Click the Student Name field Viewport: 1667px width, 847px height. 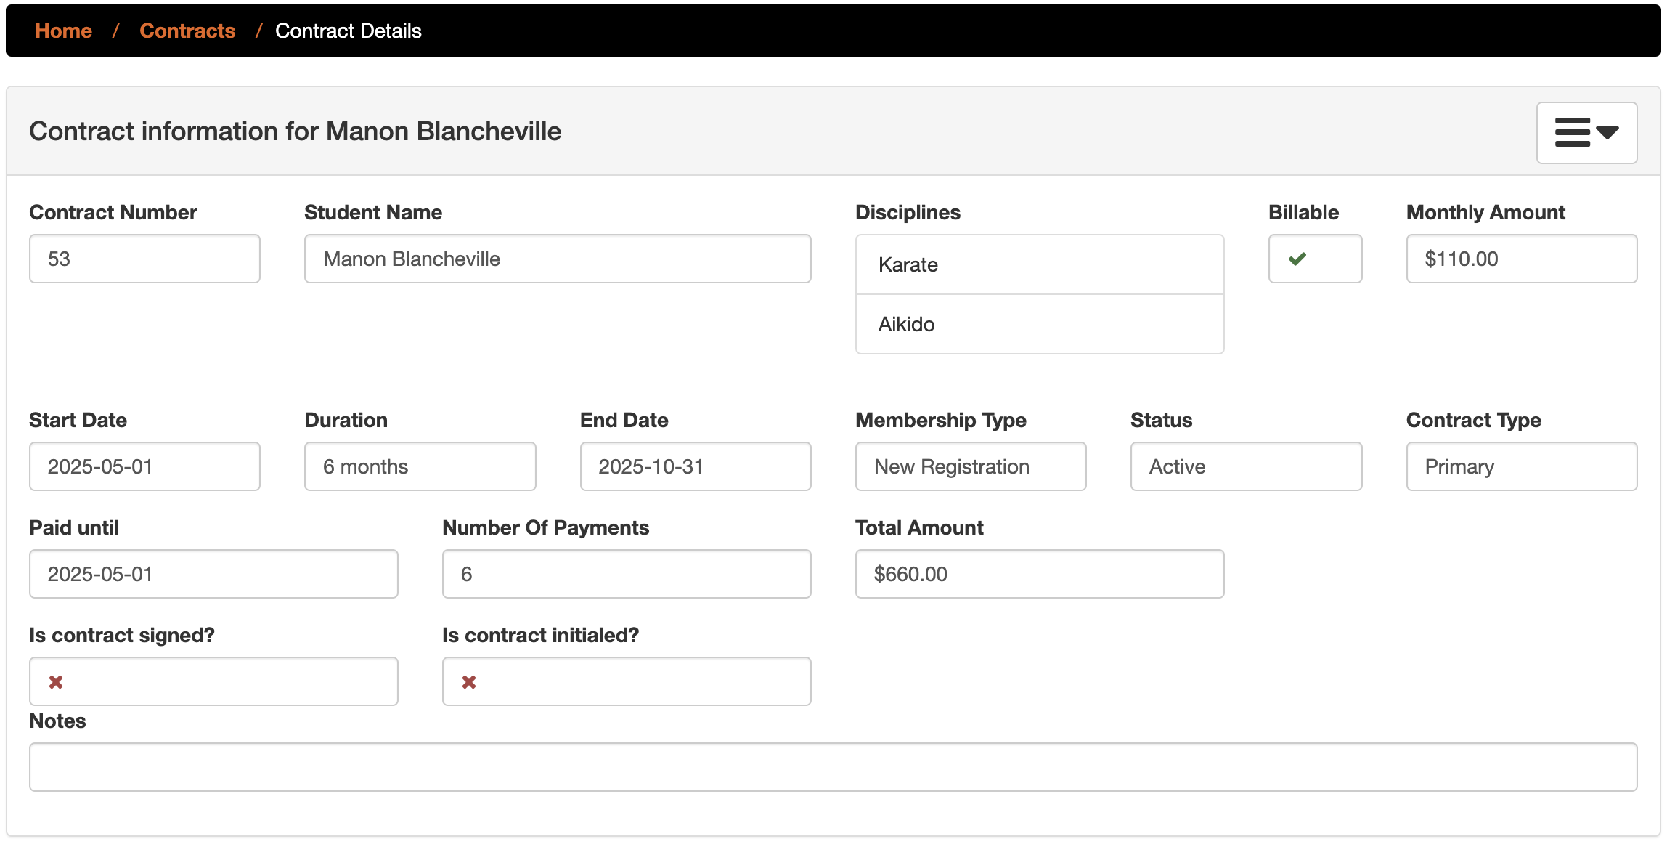pyautogui.click(x=557, y=259)
